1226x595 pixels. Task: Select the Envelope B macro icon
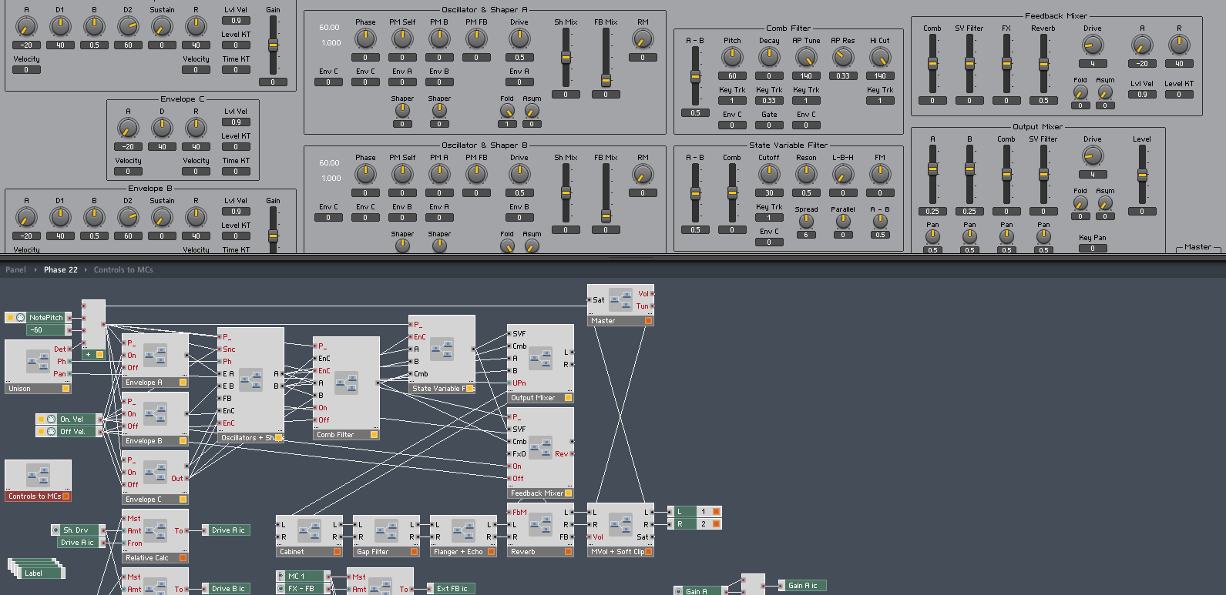coord(155,414)
